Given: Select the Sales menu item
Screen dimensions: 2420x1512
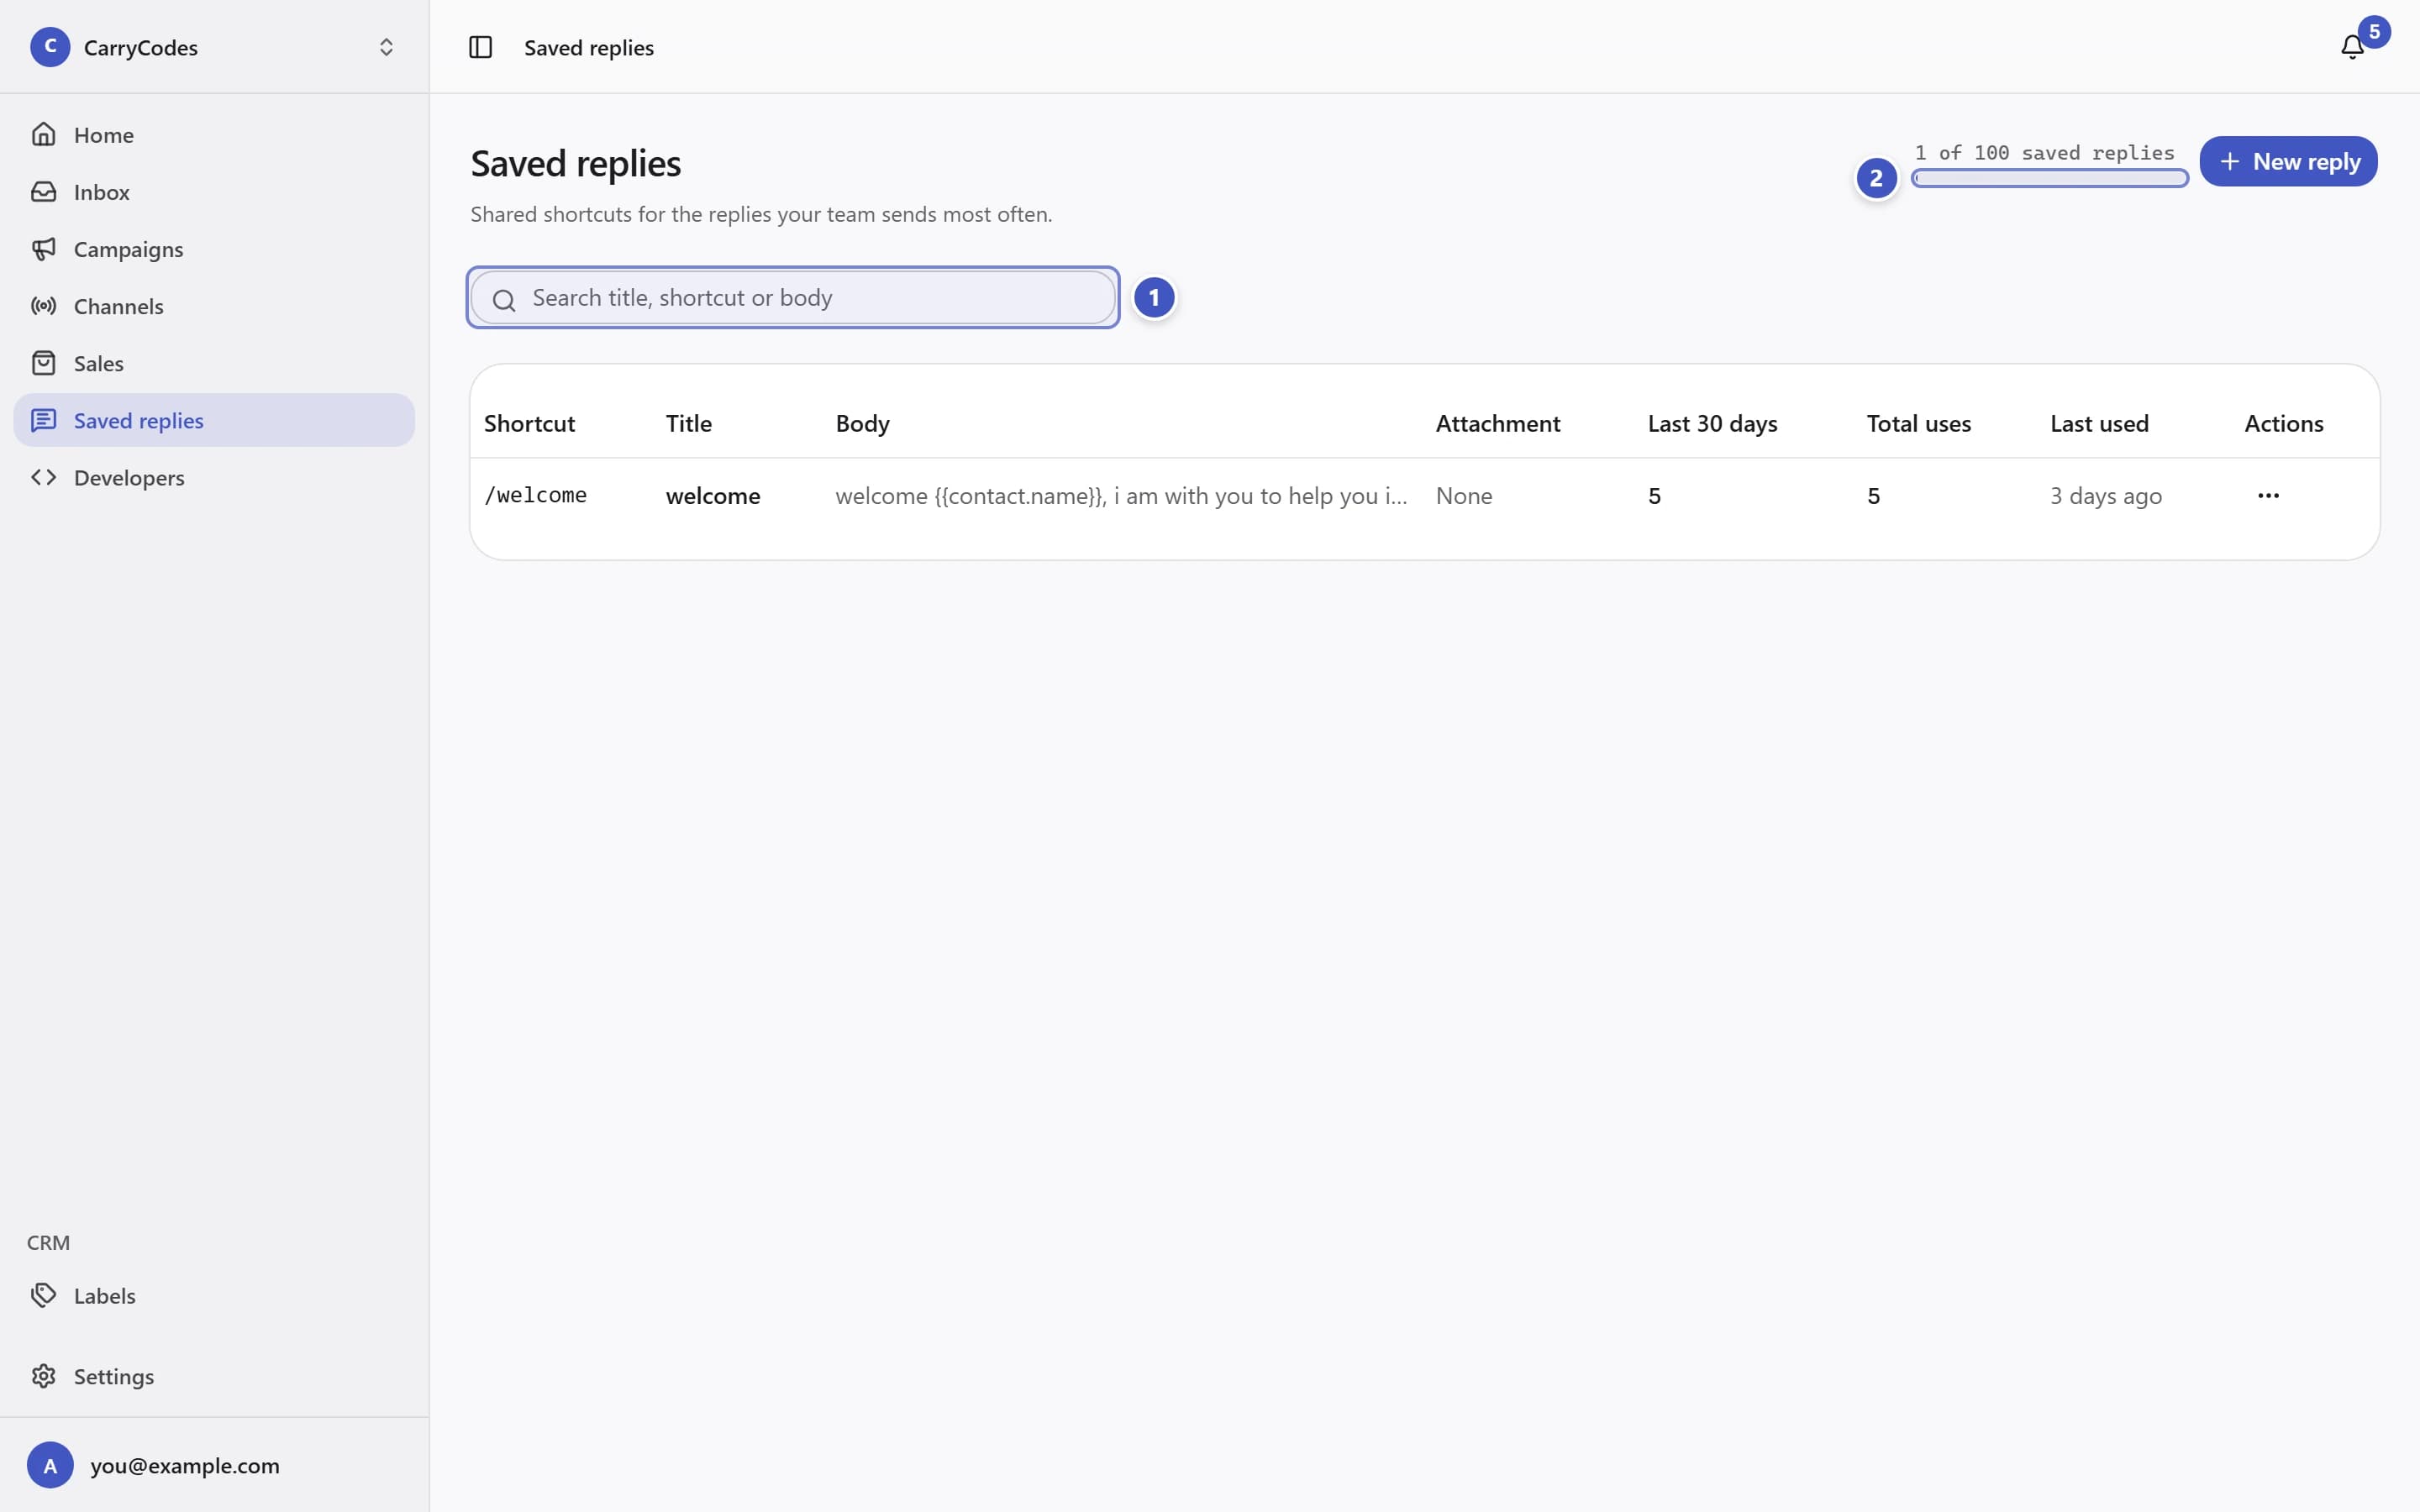Looking at the screenshot, I should [214, 362].
